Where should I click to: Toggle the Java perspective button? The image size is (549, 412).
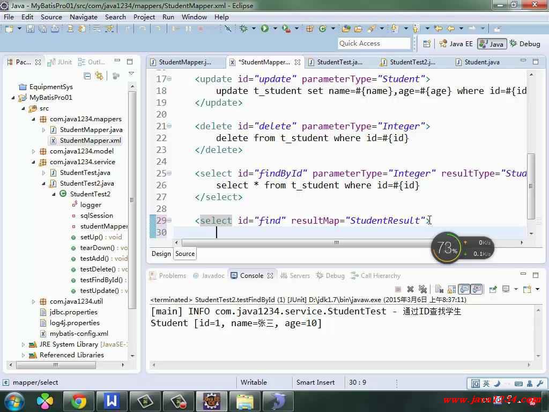(492, 44)
